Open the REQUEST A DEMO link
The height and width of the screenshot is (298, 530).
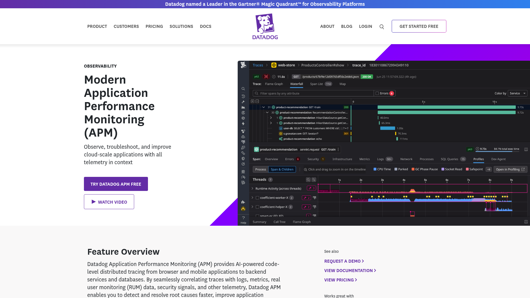click(344, 261)
